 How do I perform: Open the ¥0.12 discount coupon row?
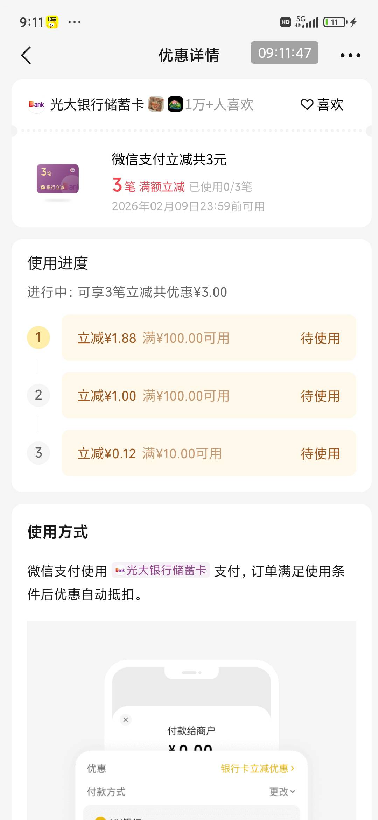point(209,453)
